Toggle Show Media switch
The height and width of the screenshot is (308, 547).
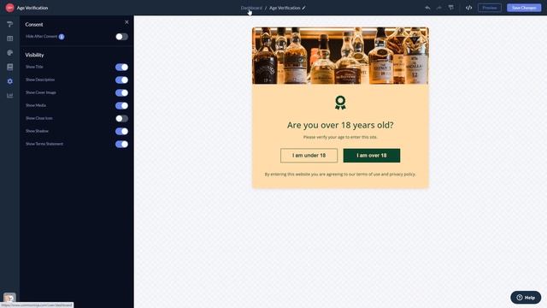tap(121, 105)
